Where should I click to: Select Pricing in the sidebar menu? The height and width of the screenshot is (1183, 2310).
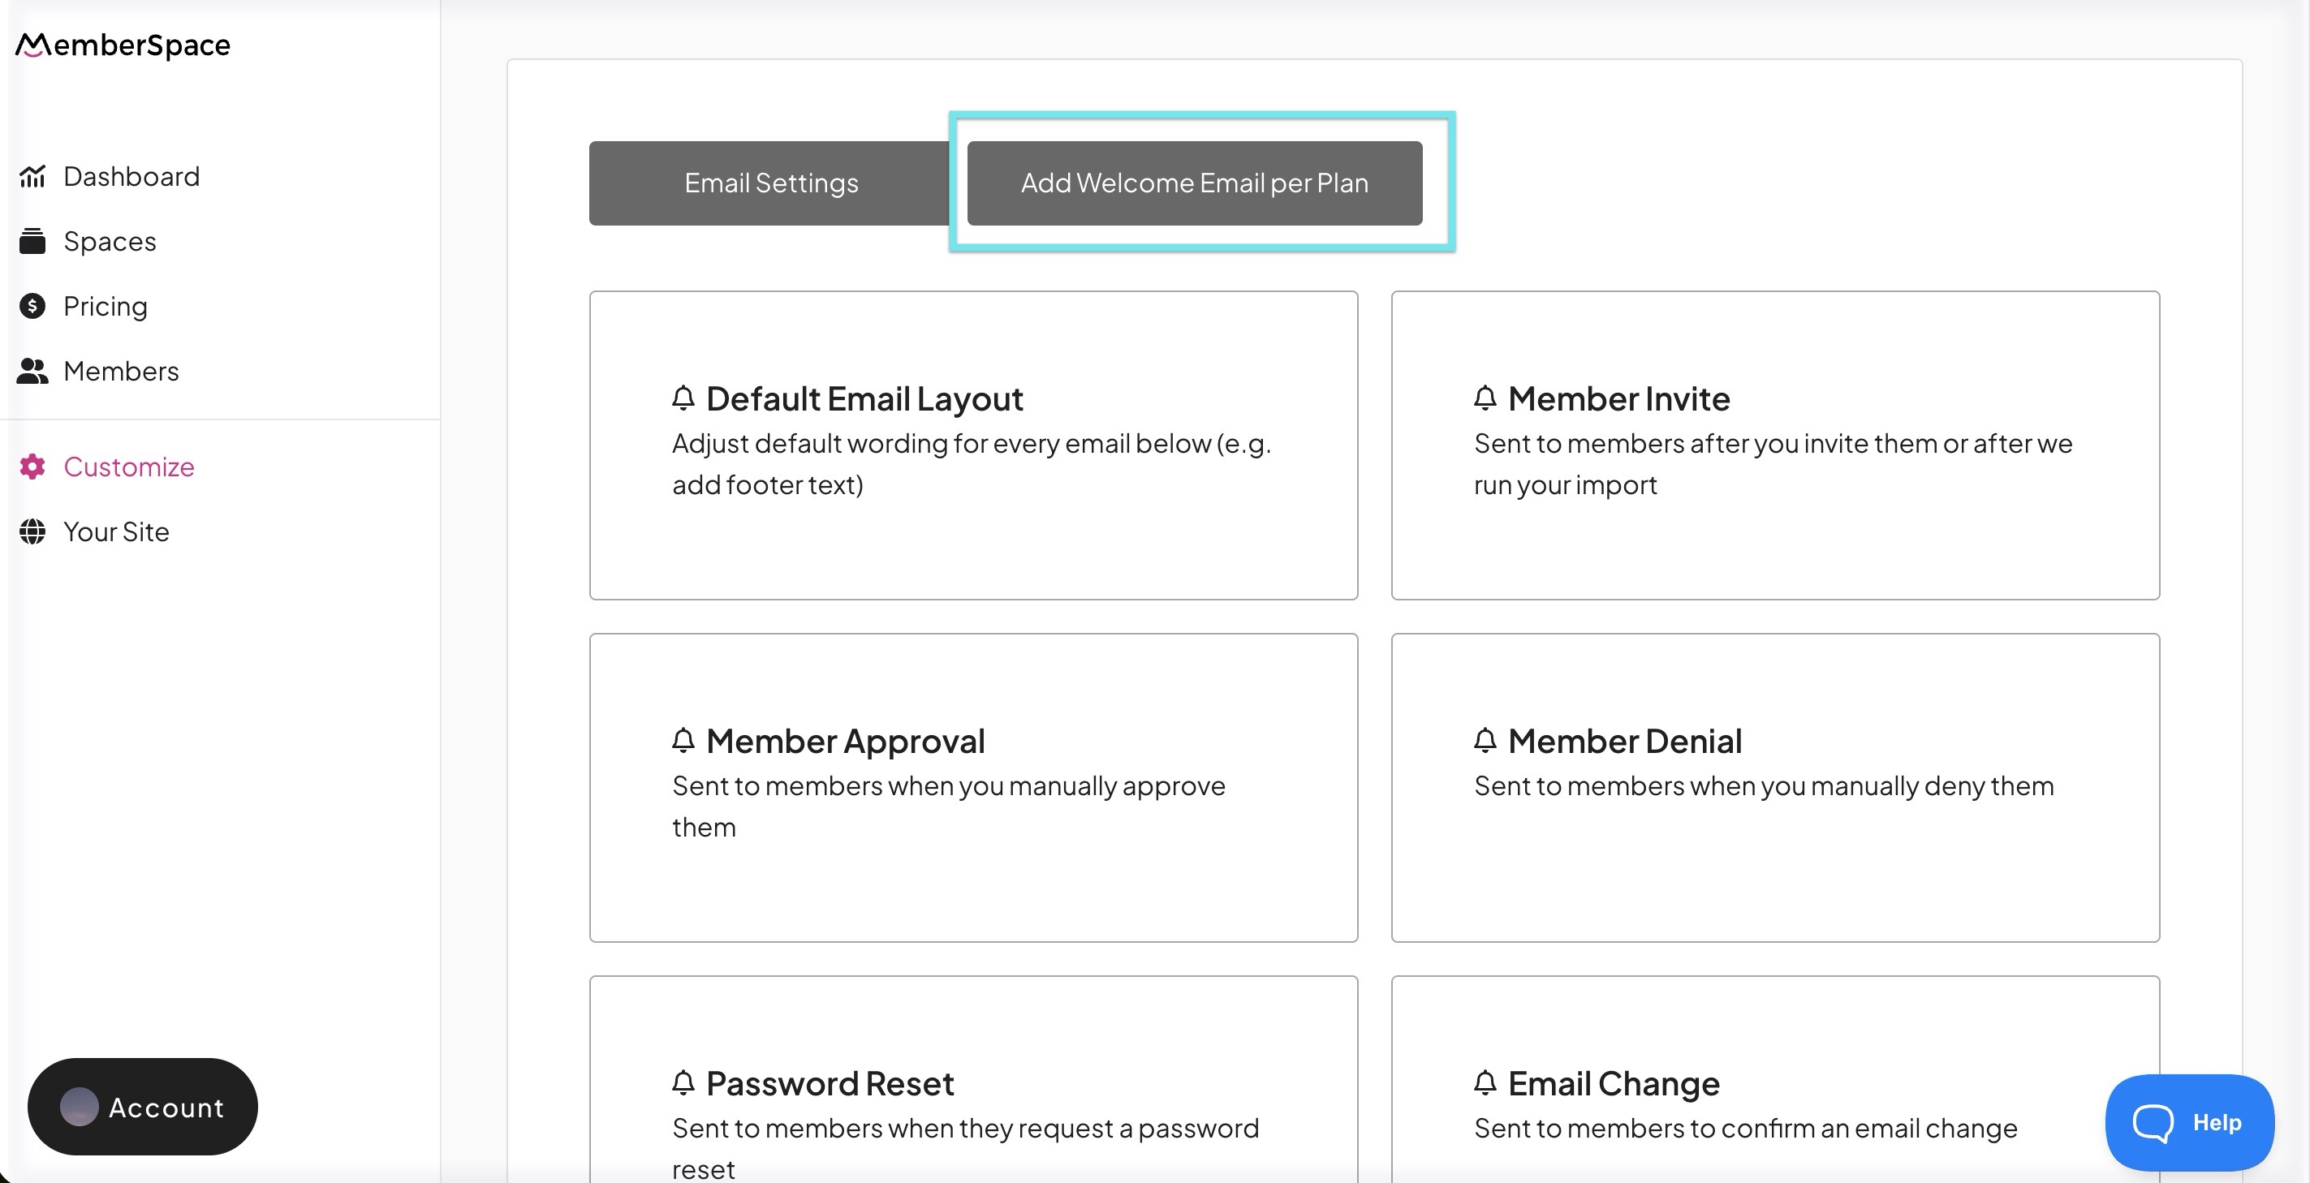tap(105, 307)
